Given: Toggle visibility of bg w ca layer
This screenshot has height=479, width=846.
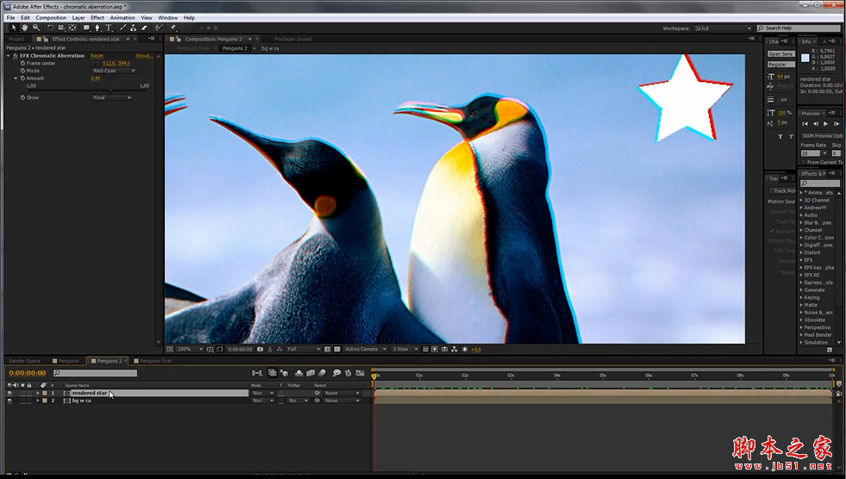Looking at the screenshot, I should coord(9,401).
